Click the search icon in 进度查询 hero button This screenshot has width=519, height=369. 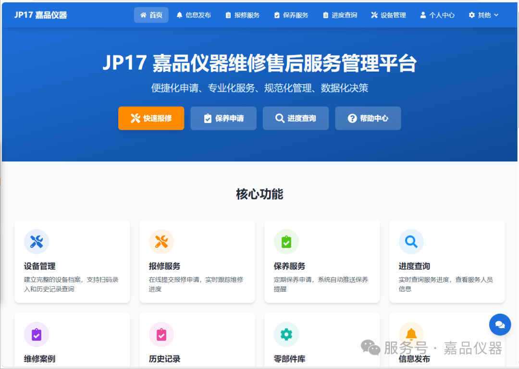280,118
